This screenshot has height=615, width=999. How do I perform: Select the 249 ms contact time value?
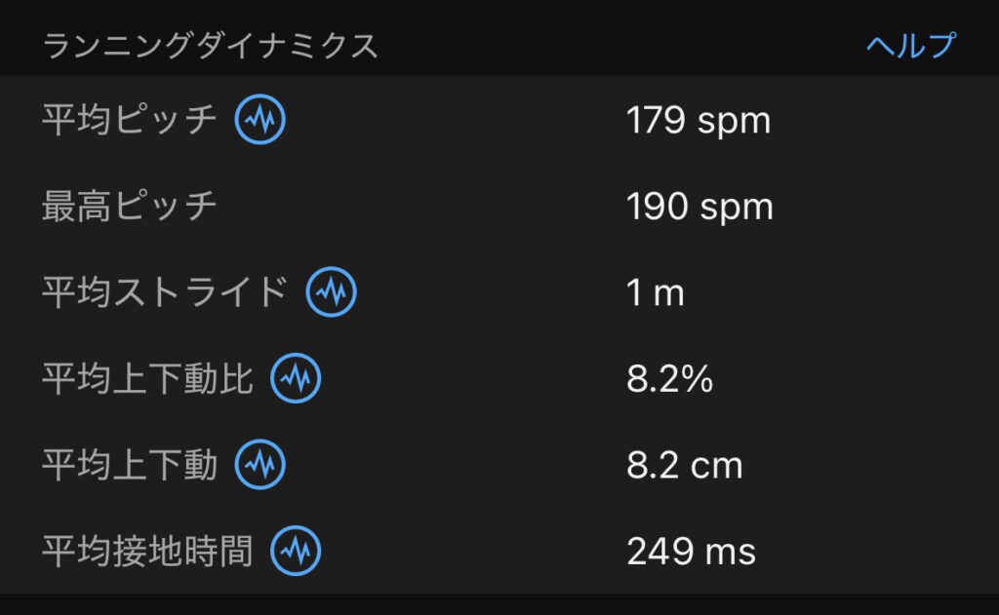click(691, 553)
